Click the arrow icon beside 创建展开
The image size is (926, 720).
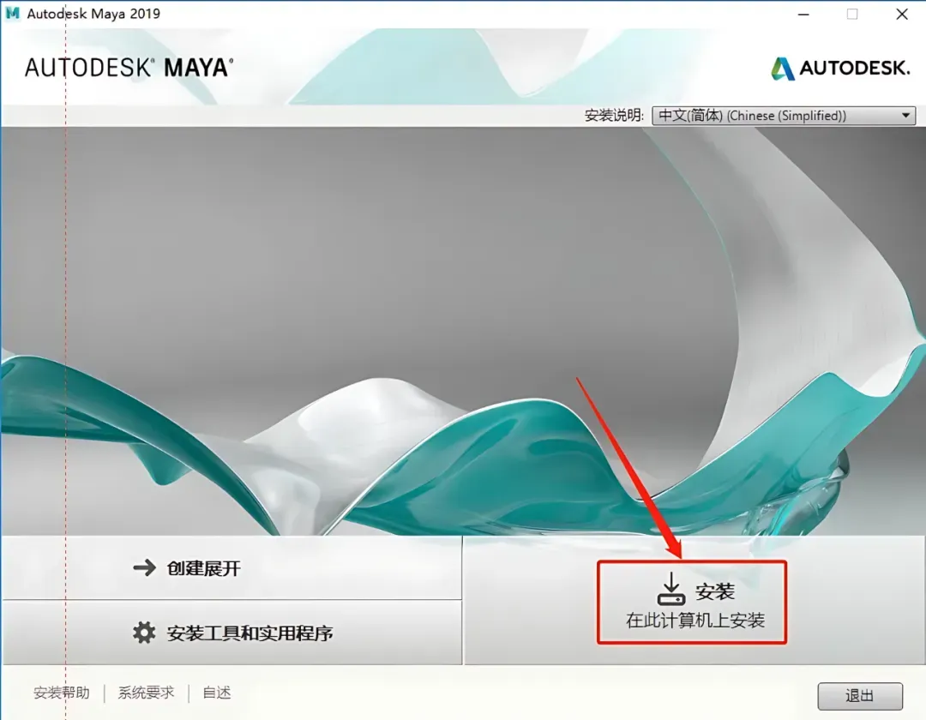145,567
